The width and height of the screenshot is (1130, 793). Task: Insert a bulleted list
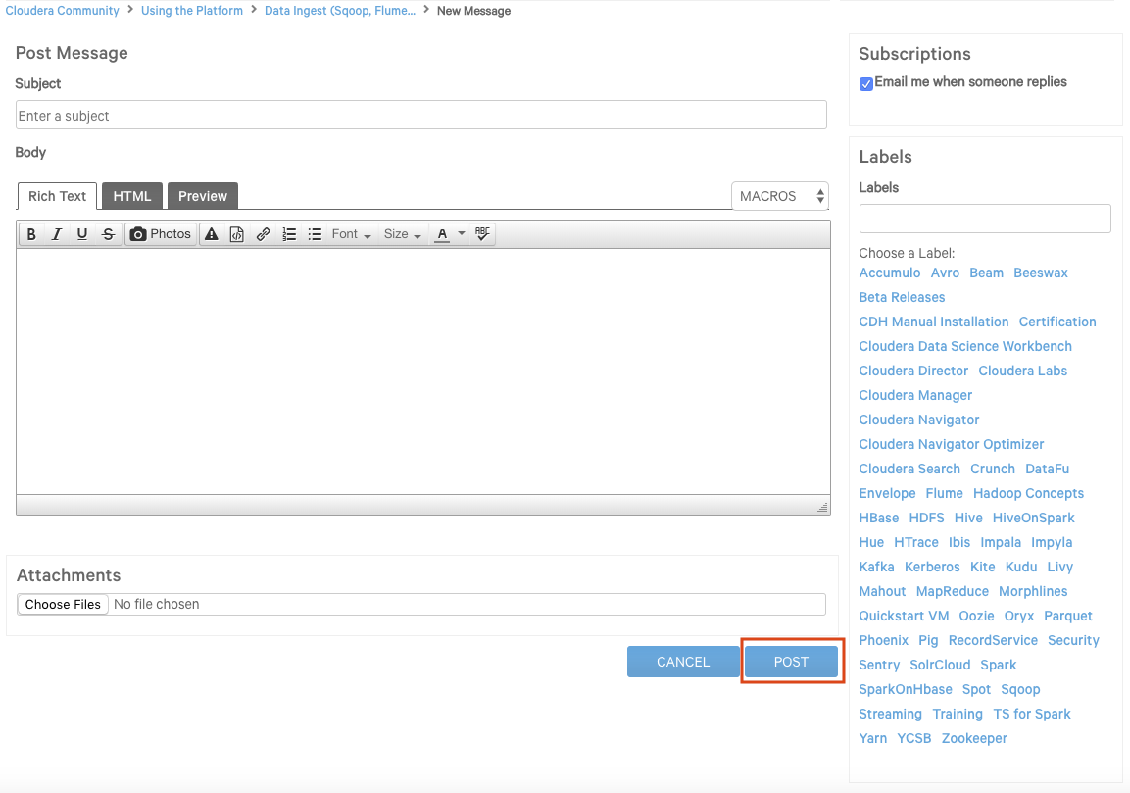pos(315,234)
